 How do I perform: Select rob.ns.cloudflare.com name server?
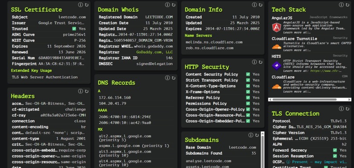pos(210,48)
